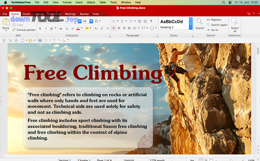Image resolution: width=260 pixels, height=161 pixels.
Task: Set paragraph alignment to justified
Action: pyautogui.click(x=129, y=28)
